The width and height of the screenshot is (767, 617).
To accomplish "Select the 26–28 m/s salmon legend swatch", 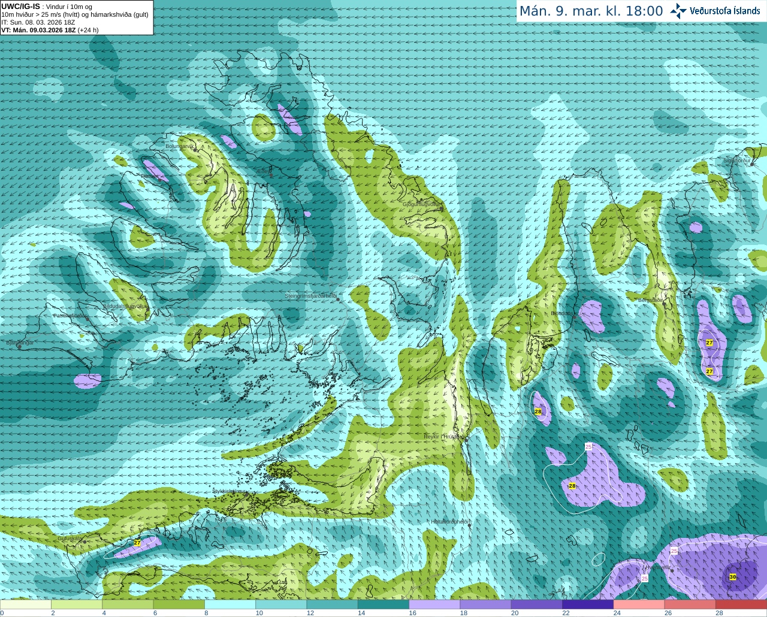I will (x=690, y=604).
